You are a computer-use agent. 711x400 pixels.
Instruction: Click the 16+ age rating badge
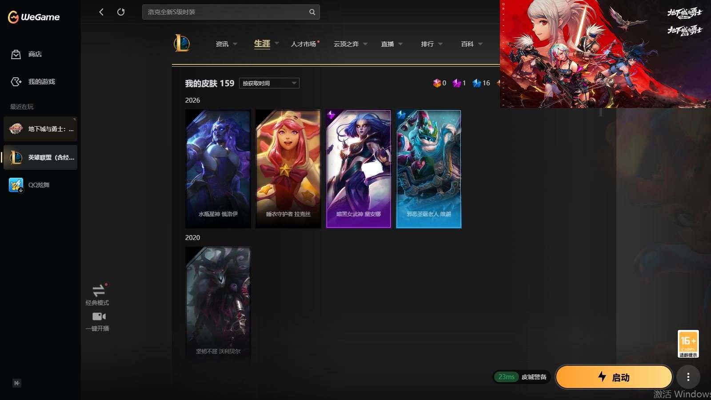point(688,344)
